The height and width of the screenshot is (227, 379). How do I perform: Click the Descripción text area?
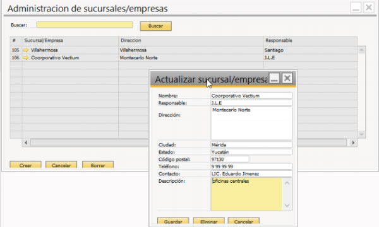pyautogui.click(x=246, y=194)
